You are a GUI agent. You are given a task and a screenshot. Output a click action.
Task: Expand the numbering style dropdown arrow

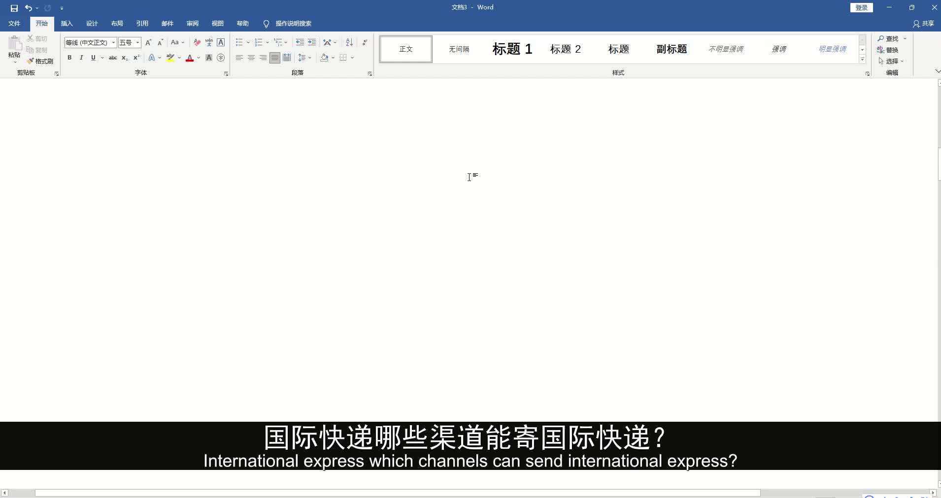pyautogui.click(x=267, y=42)
